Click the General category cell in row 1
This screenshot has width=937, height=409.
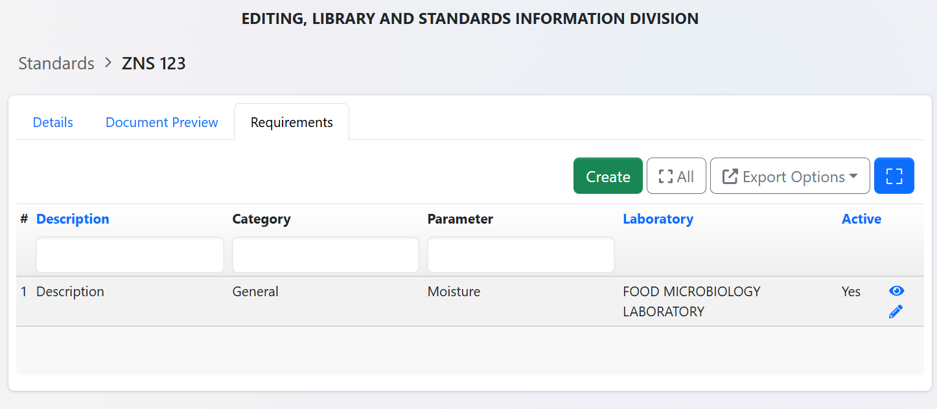[x=255, y=292]
